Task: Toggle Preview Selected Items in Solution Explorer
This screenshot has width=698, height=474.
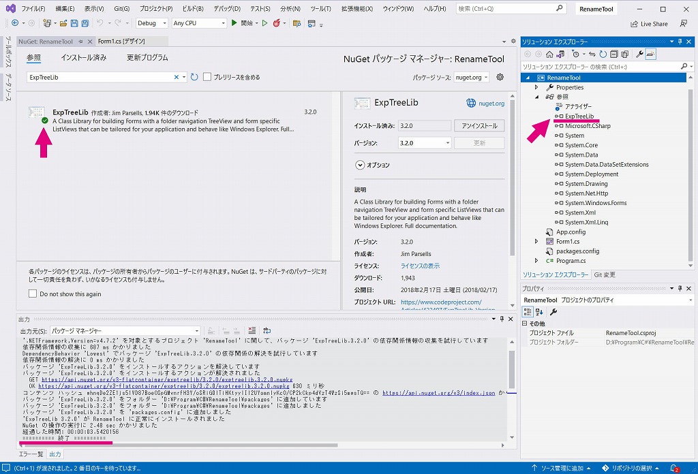Action: [x=650, y=54]
